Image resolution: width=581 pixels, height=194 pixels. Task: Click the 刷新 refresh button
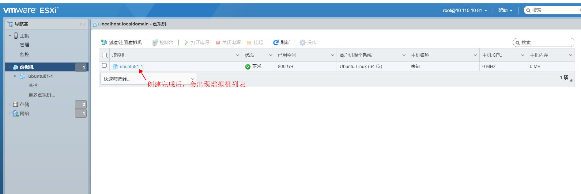point(281,42)
